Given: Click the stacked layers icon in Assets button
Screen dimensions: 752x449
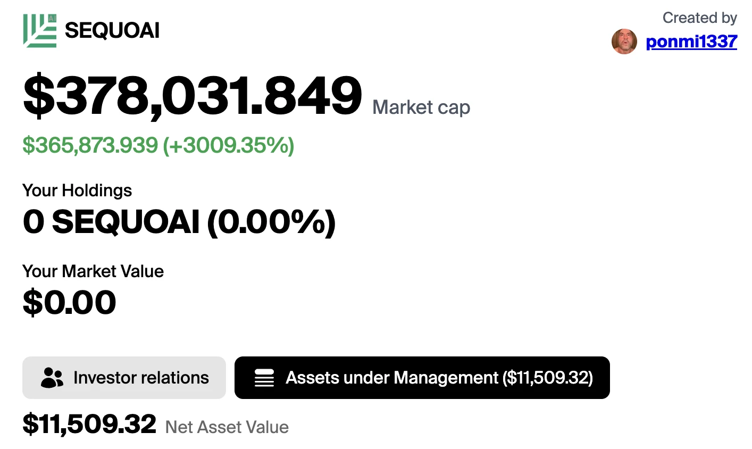Looking at the screenshot, I should [x=264, y=378].
